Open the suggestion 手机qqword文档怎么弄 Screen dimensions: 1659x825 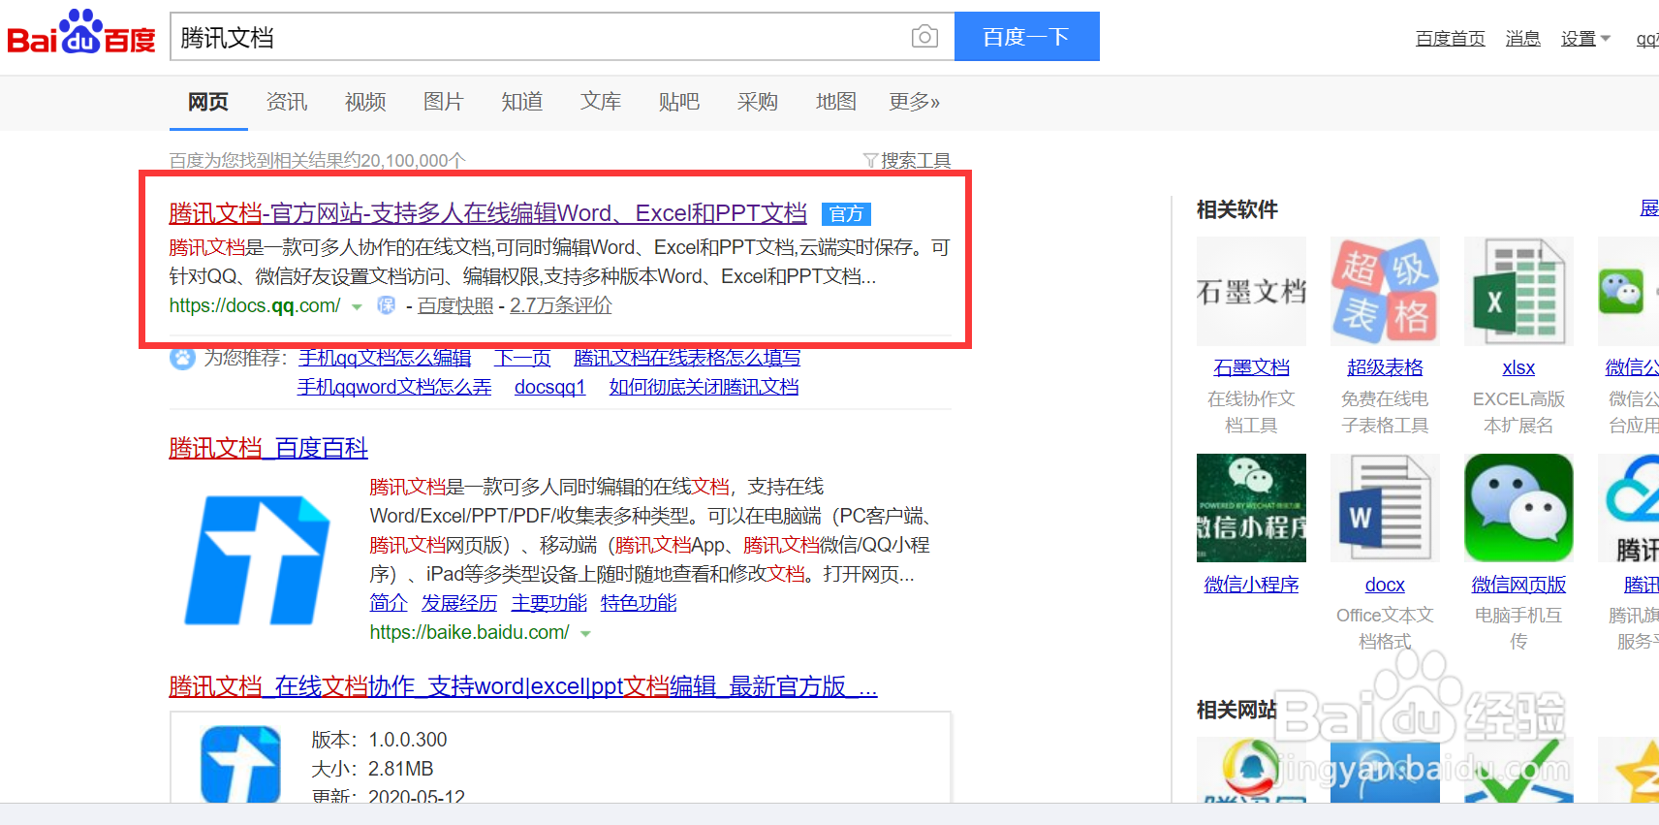(394, 387)
